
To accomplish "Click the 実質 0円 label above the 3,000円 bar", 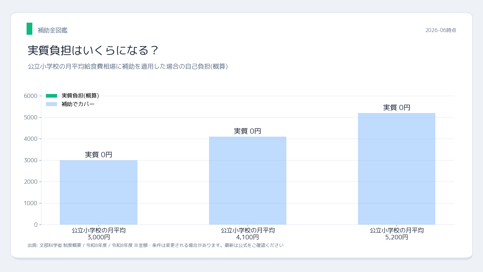I will tap(98, 155).
